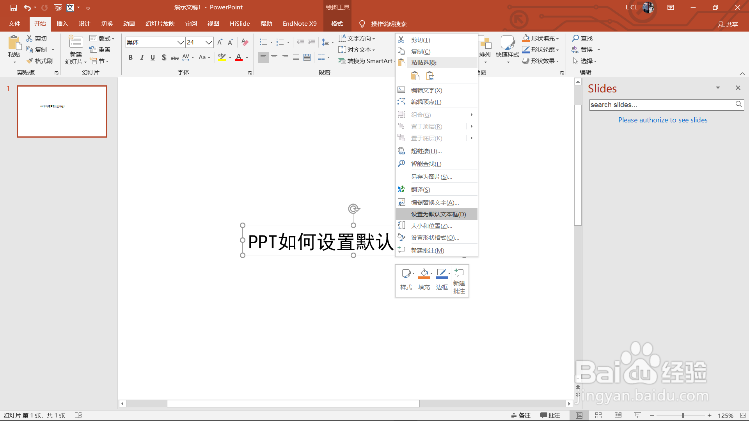Screen dimensions: 749x421
Task: Click the Share button
Action: pos(728,24)
